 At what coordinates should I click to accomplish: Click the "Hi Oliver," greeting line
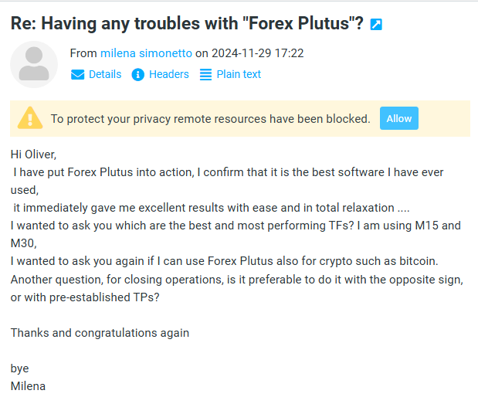[34, 154]
